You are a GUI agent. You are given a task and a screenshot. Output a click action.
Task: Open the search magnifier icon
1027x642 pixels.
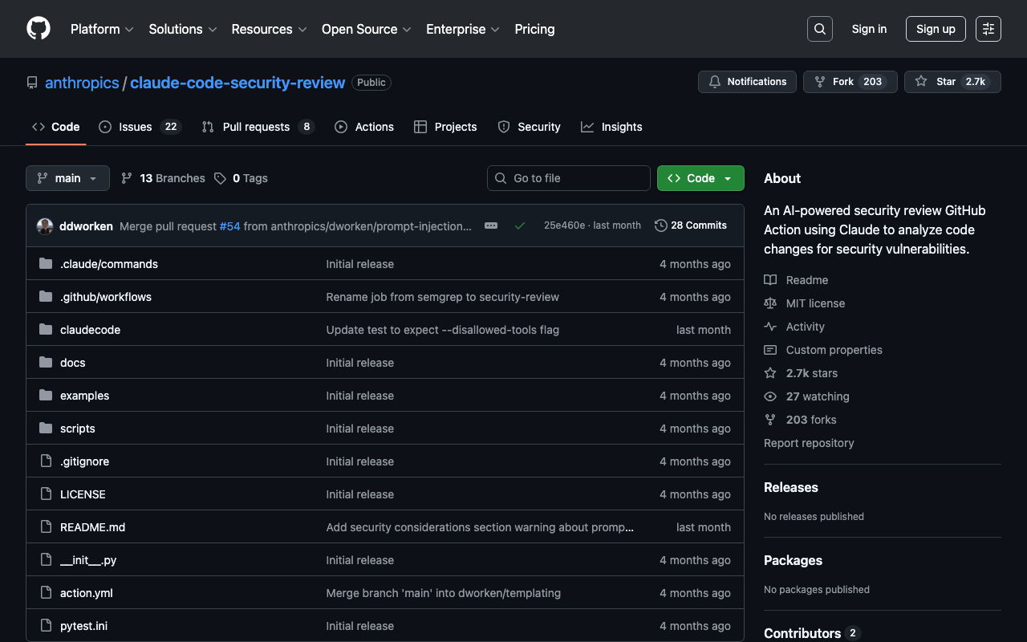tap(819, 29)
